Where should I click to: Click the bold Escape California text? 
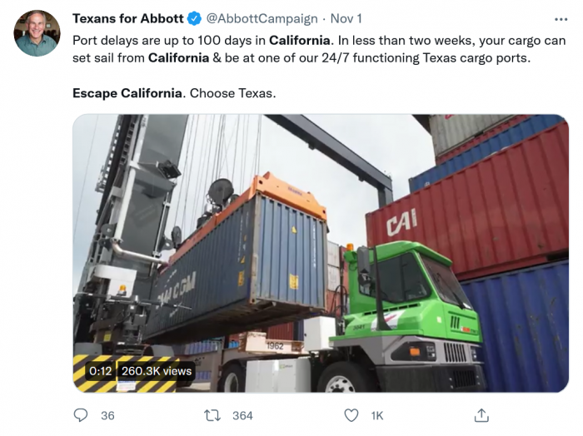(x=127, y=92)
